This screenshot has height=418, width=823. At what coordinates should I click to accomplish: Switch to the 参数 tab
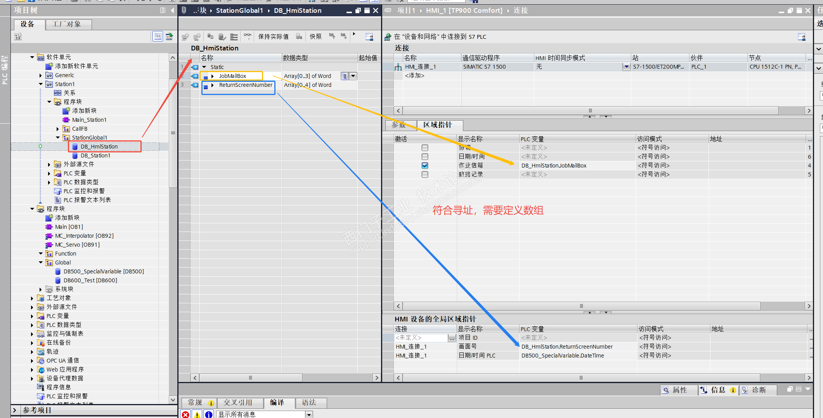pos(399,125)
